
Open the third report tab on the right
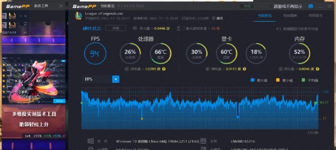[x=315, y=15]
